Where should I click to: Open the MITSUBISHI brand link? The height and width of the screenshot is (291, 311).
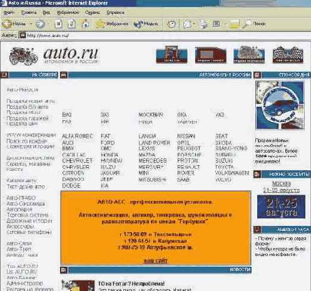click(152, 180)
